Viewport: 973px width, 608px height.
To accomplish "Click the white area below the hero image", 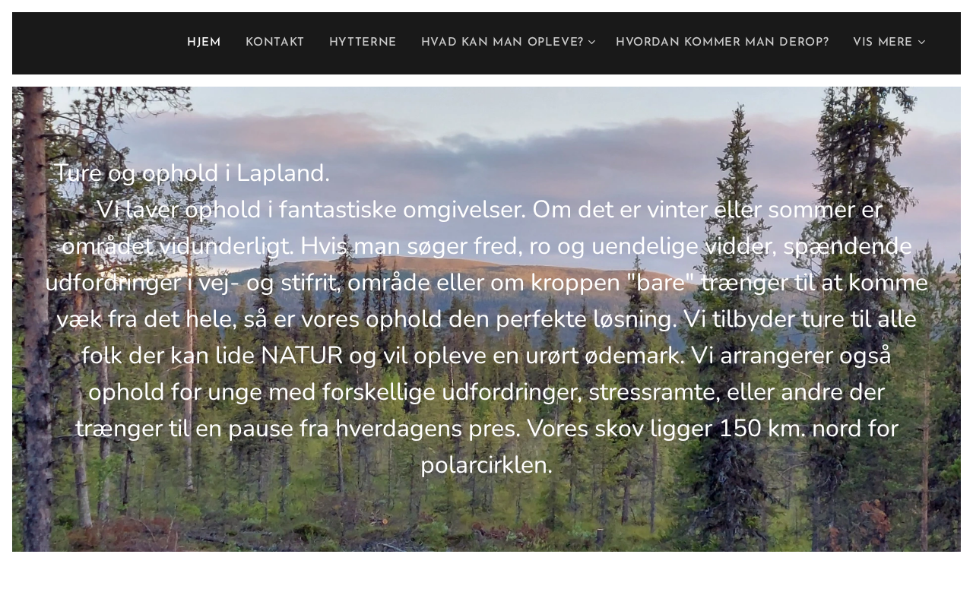I will point(486,579).
